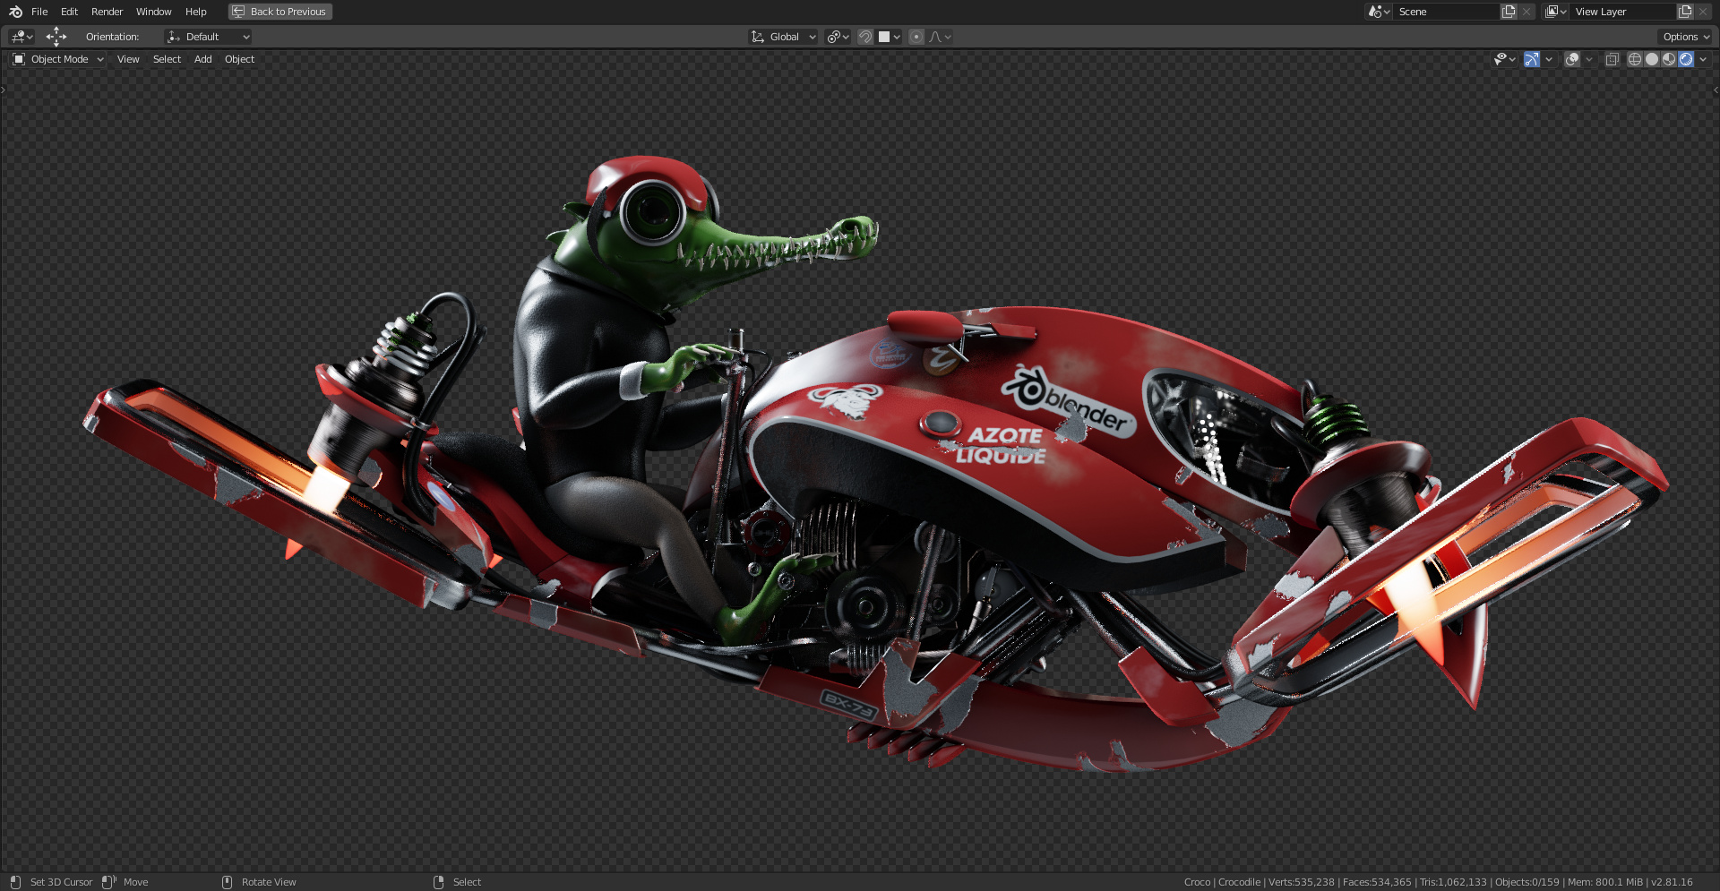Screen dimensions: 1720x891
Task: Click the crocodile's goggle in viewport
Action: point(653,212)
